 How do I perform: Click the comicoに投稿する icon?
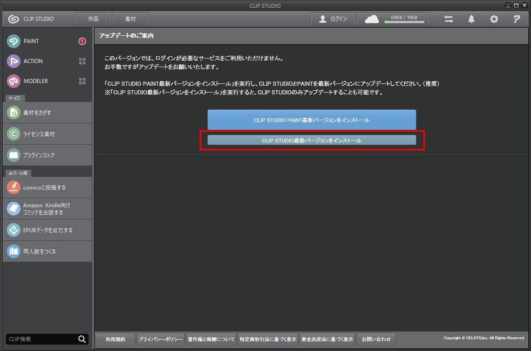coord(14,187)
